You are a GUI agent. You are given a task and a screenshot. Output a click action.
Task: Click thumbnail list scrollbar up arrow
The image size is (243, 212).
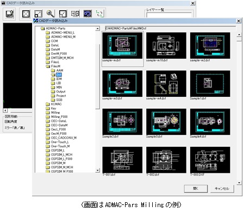point(239,34)
